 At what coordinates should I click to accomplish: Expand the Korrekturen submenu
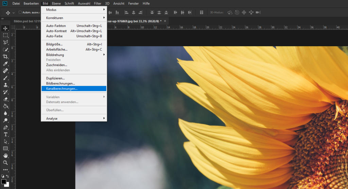pyautogui.click(x=74, y=18)
